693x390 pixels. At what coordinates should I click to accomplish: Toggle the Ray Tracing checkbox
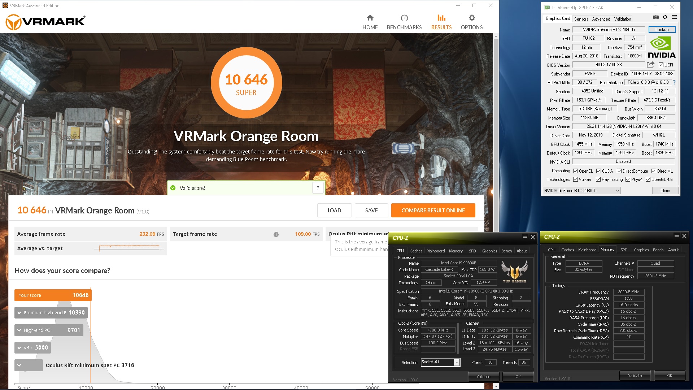[598, 179]
